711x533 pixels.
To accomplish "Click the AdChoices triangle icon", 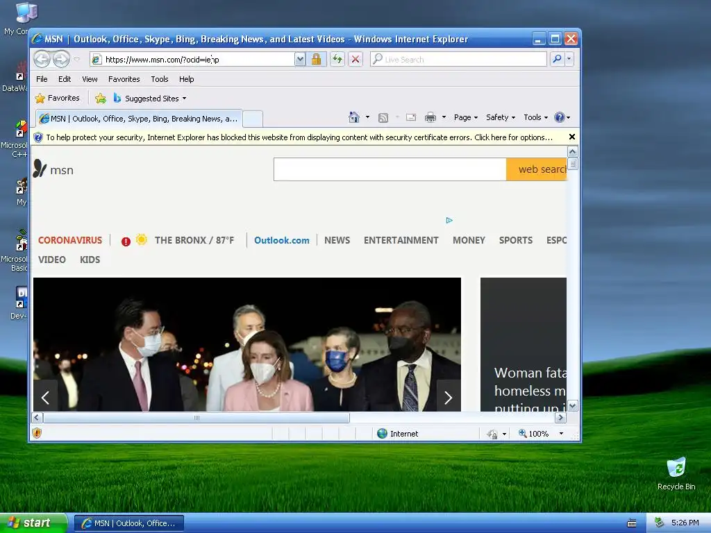I will 449,220.
